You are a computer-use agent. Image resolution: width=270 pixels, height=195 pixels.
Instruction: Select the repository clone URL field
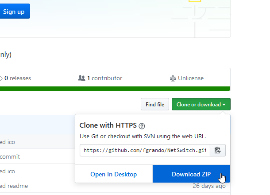click(145, 150)
